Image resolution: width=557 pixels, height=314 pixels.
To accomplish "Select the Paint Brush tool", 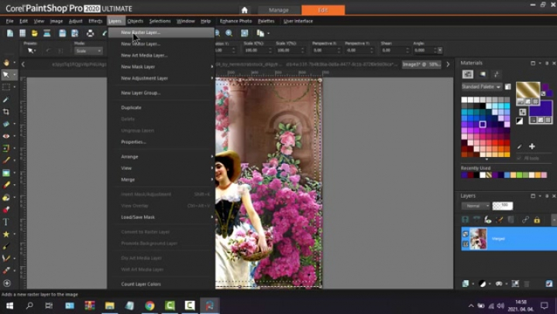I will pos(6,160).
